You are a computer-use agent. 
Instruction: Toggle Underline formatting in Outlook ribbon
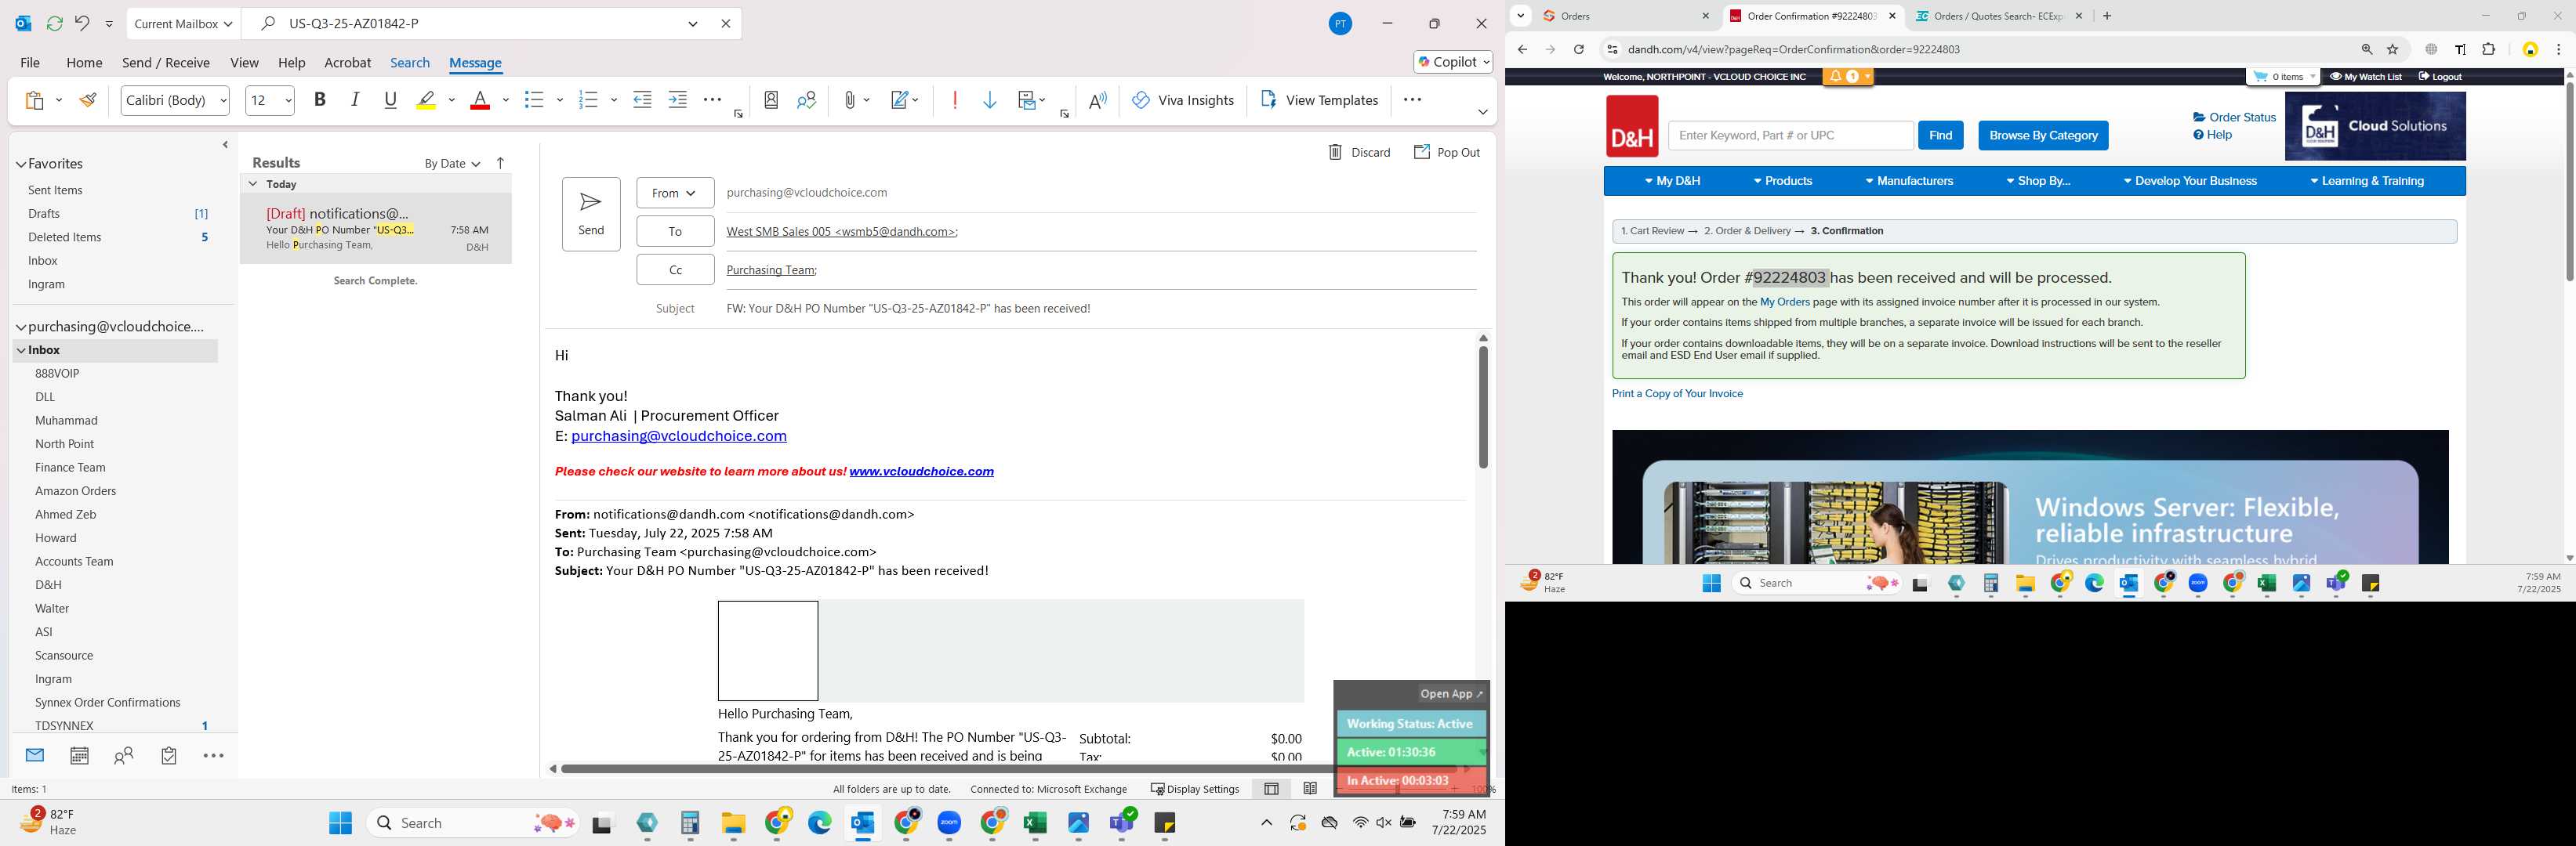coord(391,100)
